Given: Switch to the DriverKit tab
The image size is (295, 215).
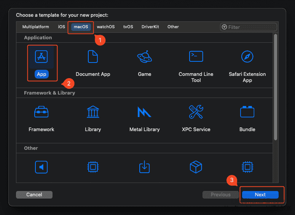Looking at the screenshot, I should click(150, 27).
